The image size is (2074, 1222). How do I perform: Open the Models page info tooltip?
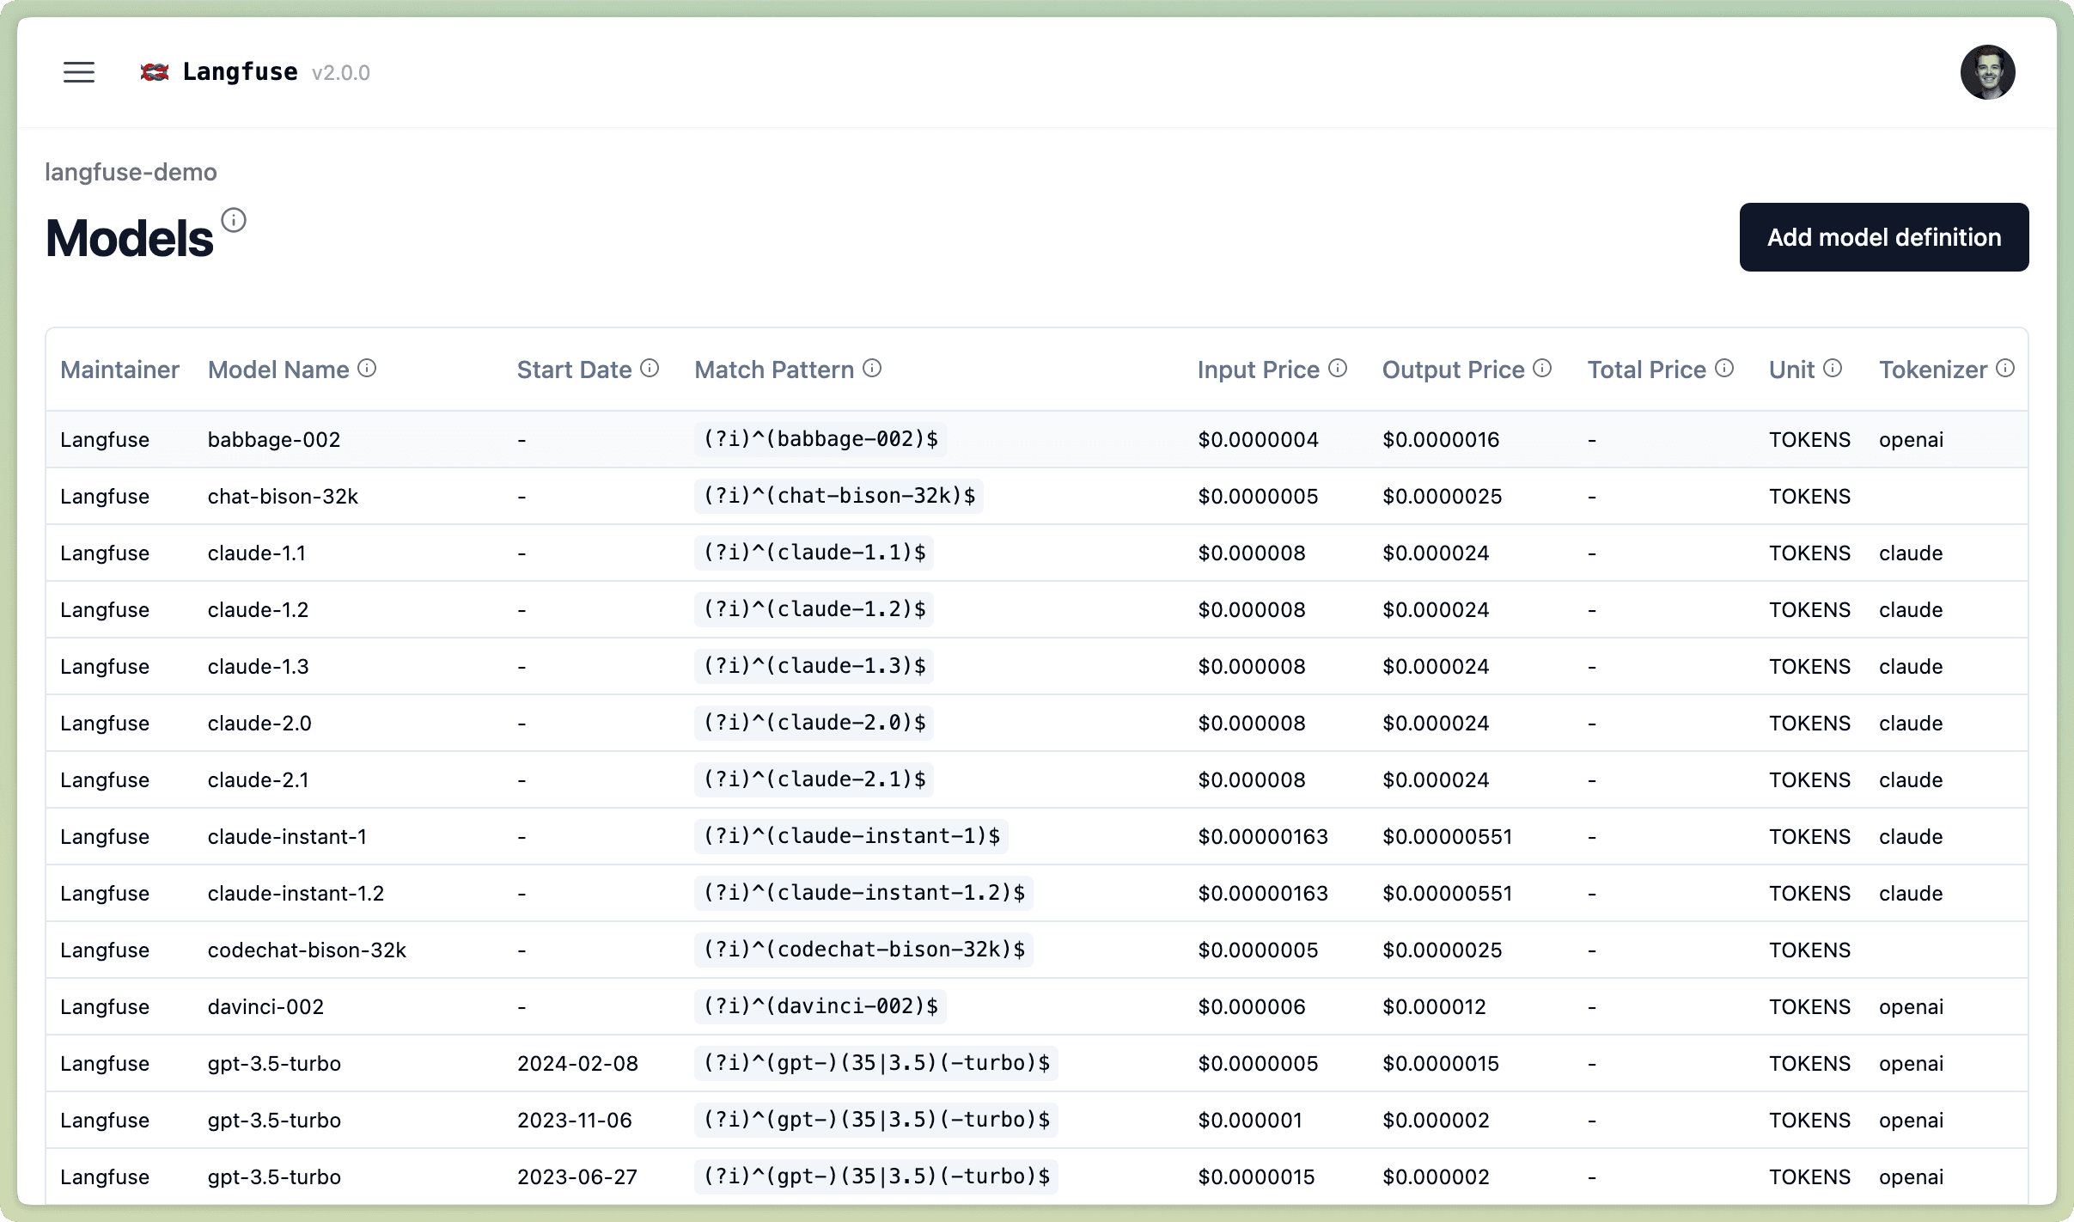tap(233, 220)
